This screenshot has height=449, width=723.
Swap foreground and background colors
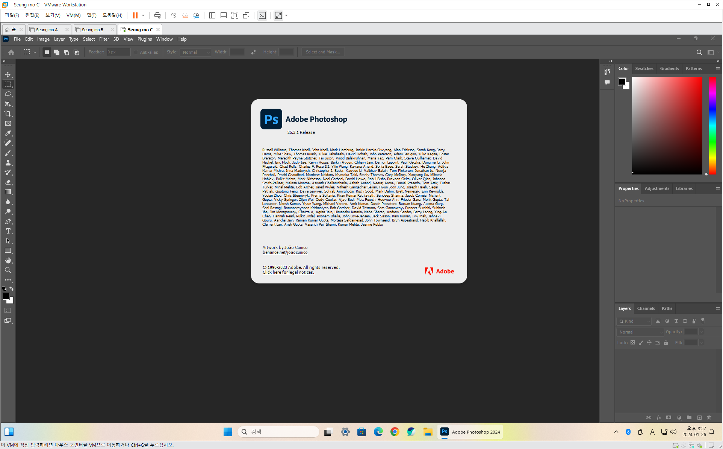[12, 289]
